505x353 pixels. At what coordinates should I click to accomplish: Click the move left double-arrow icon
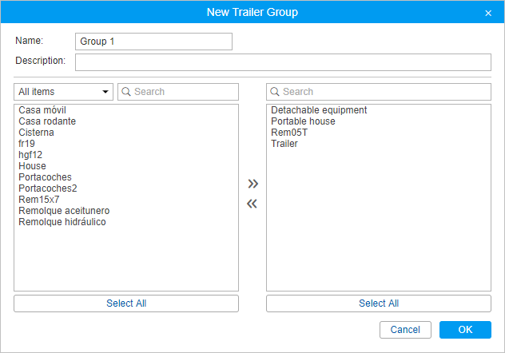pos(252,204)
